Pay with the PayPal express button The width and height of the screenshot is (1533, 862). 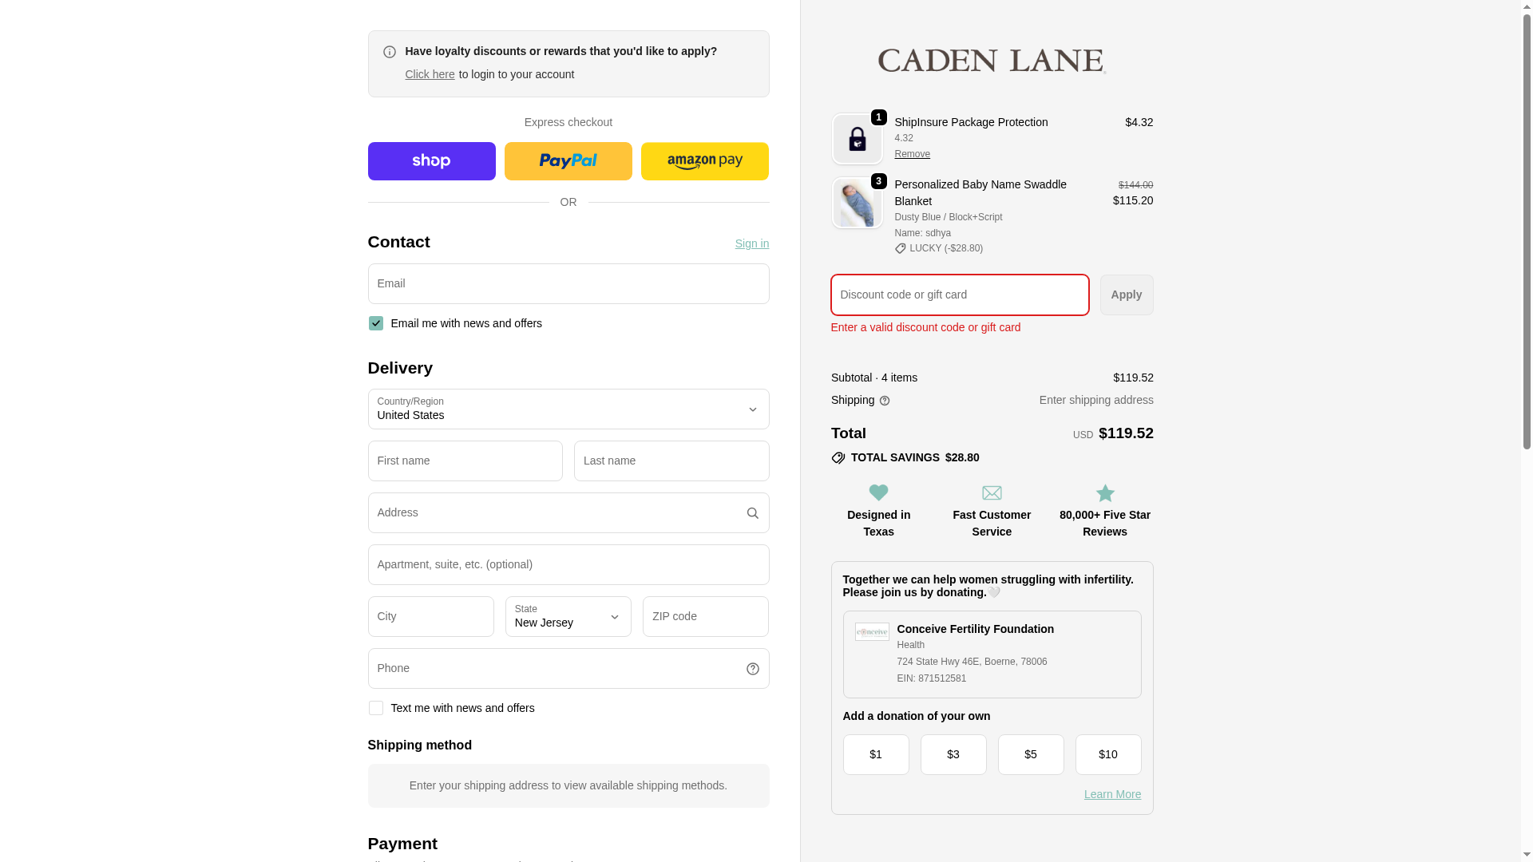coord(568,161)
